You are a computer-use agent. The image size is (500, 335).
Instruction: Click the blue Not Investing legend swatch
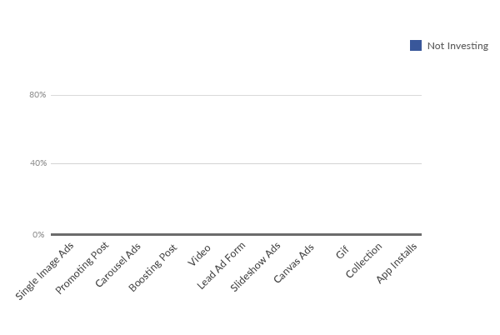tap(416, 45)
